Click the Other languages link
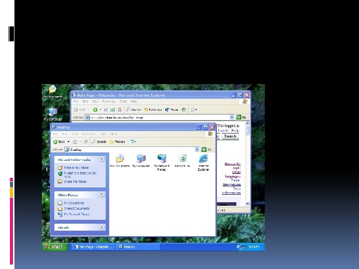The width and height of the screenshot is (359, 269). coord(233,174)
